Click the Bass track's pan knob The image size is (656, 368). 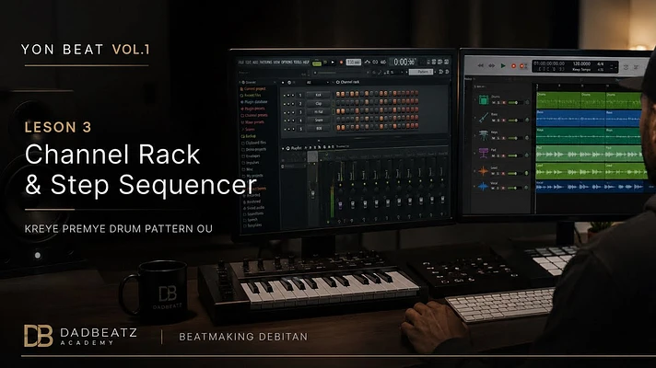coord(527,121)
